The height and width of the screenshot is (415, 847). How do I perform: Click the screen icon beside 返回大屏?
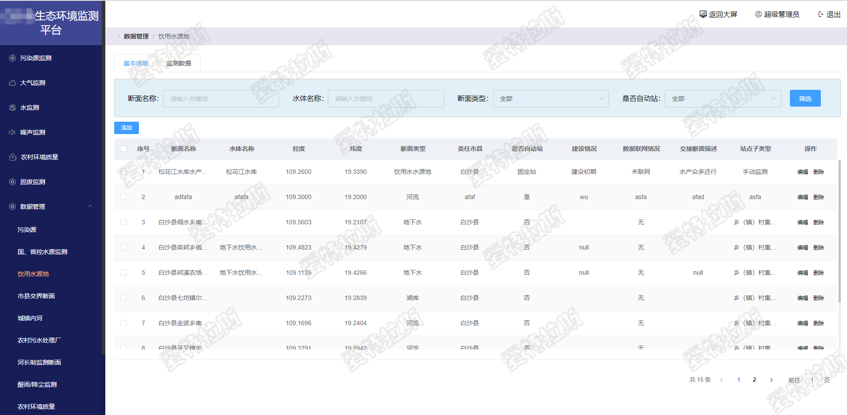coord(703,14)
